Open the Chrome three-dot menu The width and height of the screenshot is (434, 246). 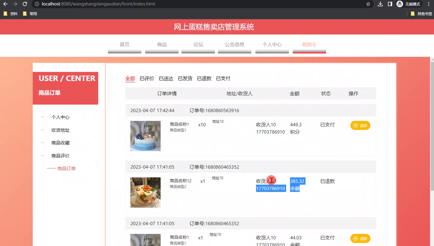tap(429, 4)
